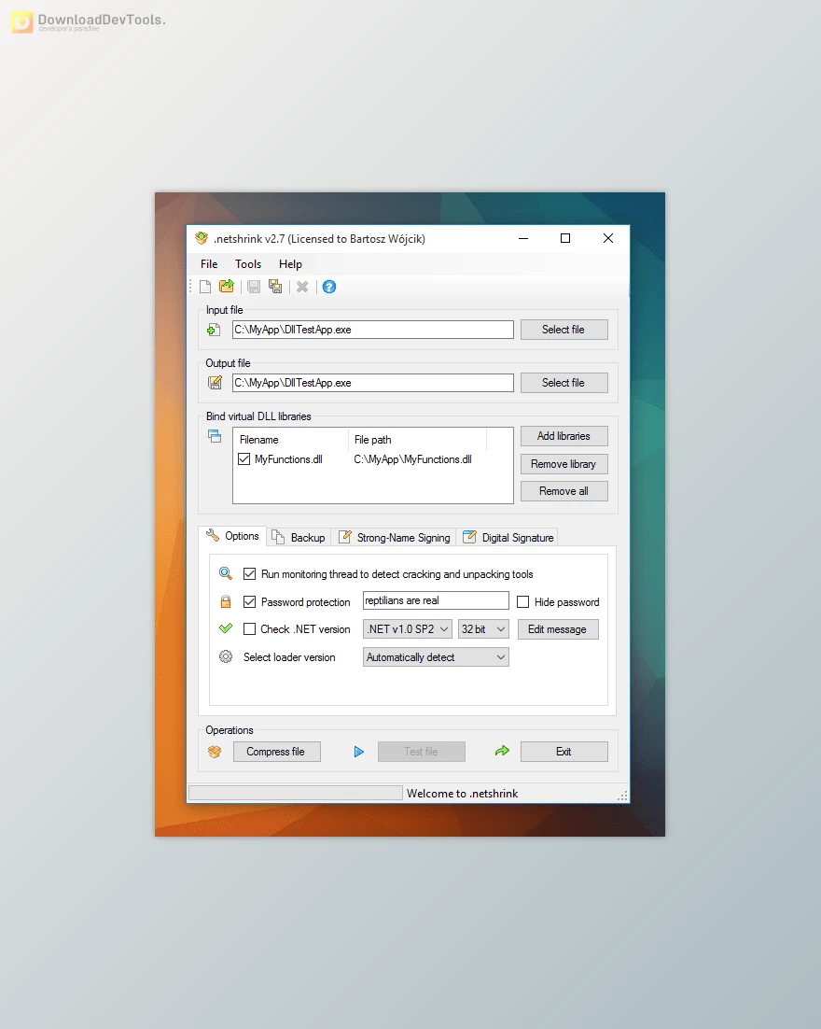The image size is (821, 1029).
Task: Click DownloadDevTools logo at top left
Action: [x=89, y=21]
